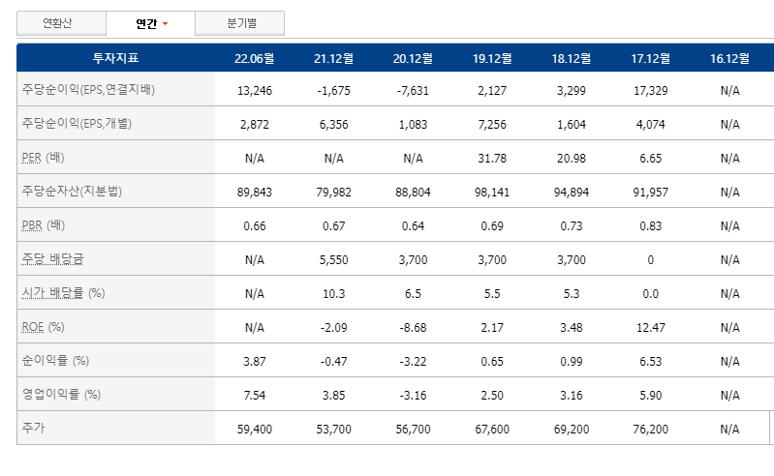Click stock price 59,400
The image size is (774, 476).
click(x=255, y=430)
